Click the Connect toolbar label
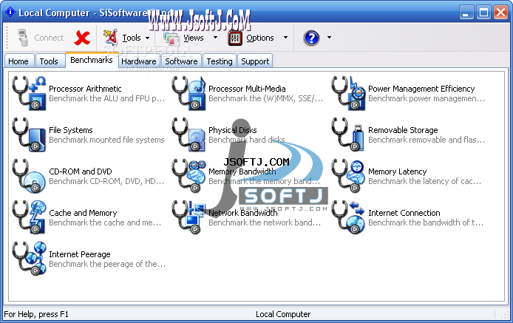Screen dimensions: 513x323 (49, 38)
